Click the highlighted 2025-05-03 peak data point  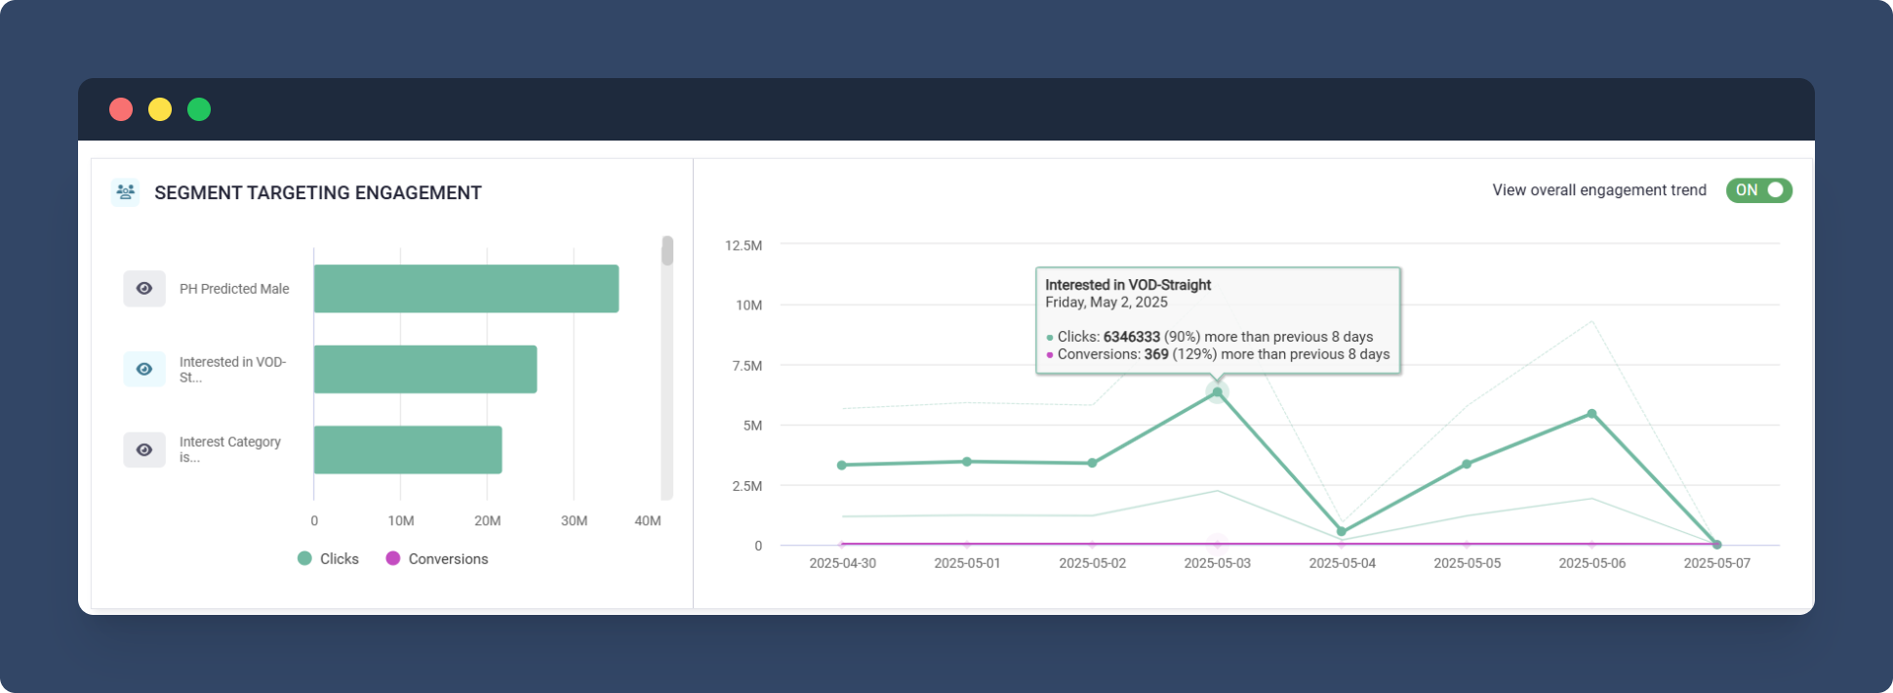[x=1217, y=392]
